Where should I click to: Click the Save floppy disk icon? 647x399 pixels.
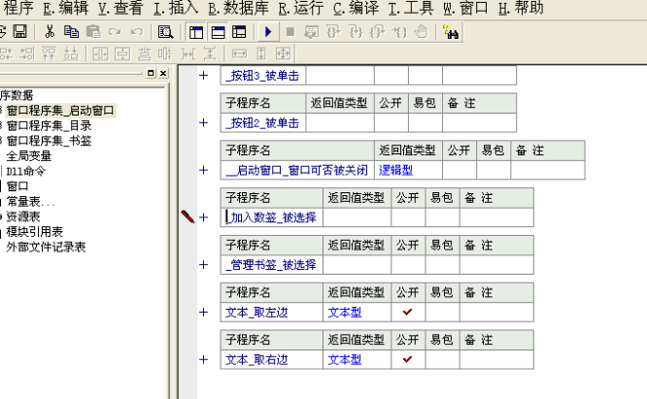19,31
